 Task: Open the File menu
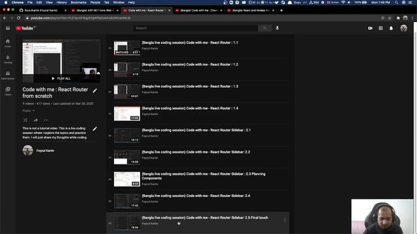pyautogui.click(x=30, y=3)
